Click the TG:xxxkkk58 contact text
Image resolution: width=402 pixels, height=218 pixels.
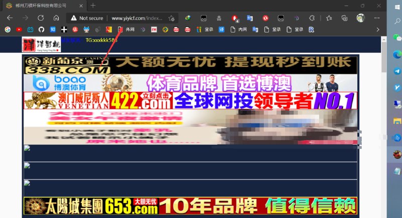pyautogui.click(x=102, y=40)
